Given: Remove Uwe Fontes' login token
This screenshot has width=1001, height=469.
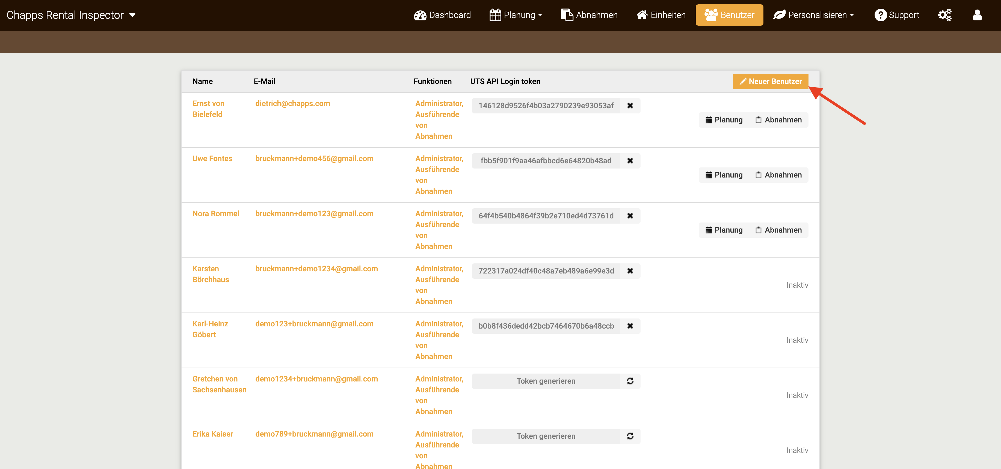Looking at the screenshot, I should point(630,161).
